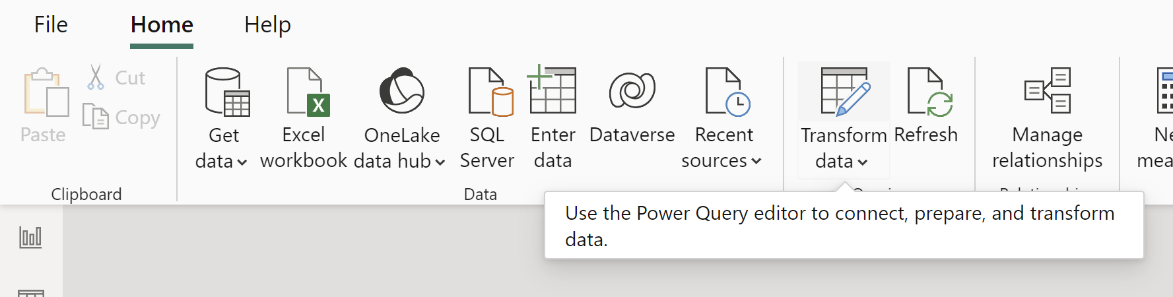Open the File menu
This screenshot has width=1173, height=297.
(51, 25)
